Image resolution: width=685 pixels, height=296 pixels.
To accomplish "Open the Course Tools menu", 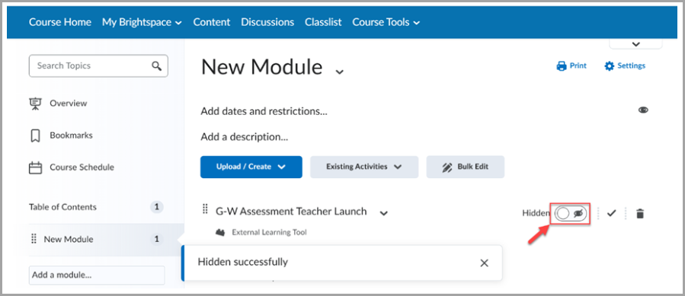I will tap(386, 22).
